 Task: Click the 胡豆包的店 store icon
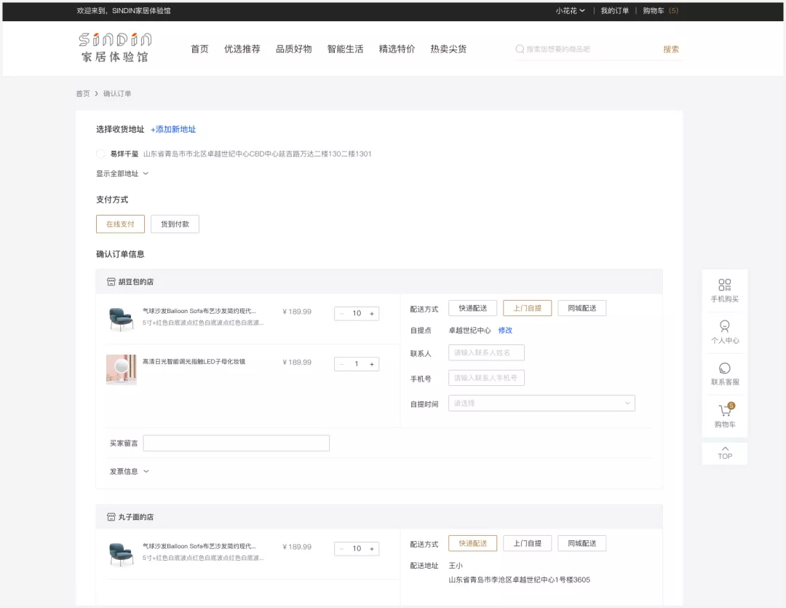pos(111,282)
